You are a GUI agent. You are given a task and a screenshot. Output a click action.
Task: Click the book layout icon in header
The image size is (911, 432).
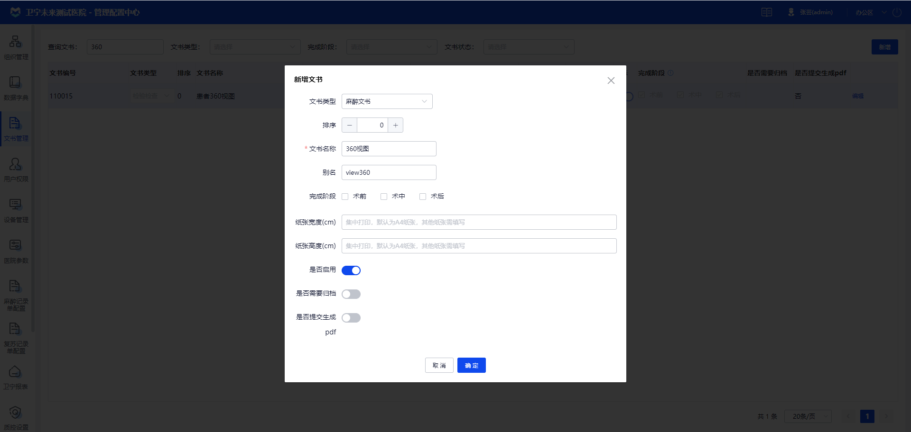767,12
